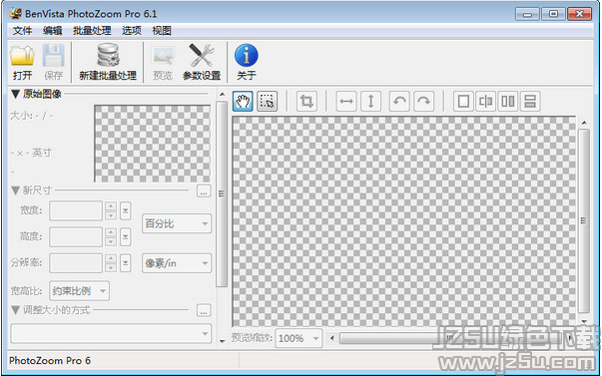The image size is (602, 376).
Task: Click preview horizontal scrollbar left arrow
Action: 332,338
